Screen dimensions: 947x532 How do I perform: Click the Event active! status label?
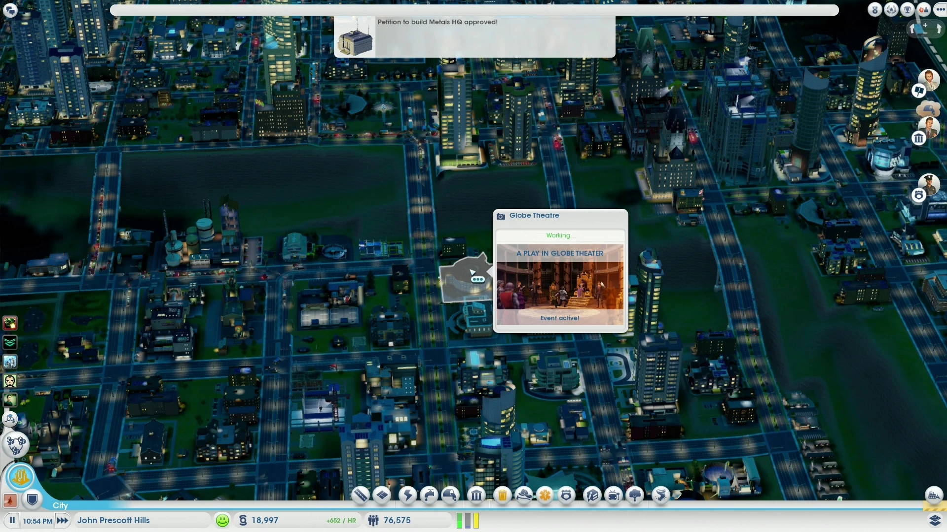coord(560,318)
